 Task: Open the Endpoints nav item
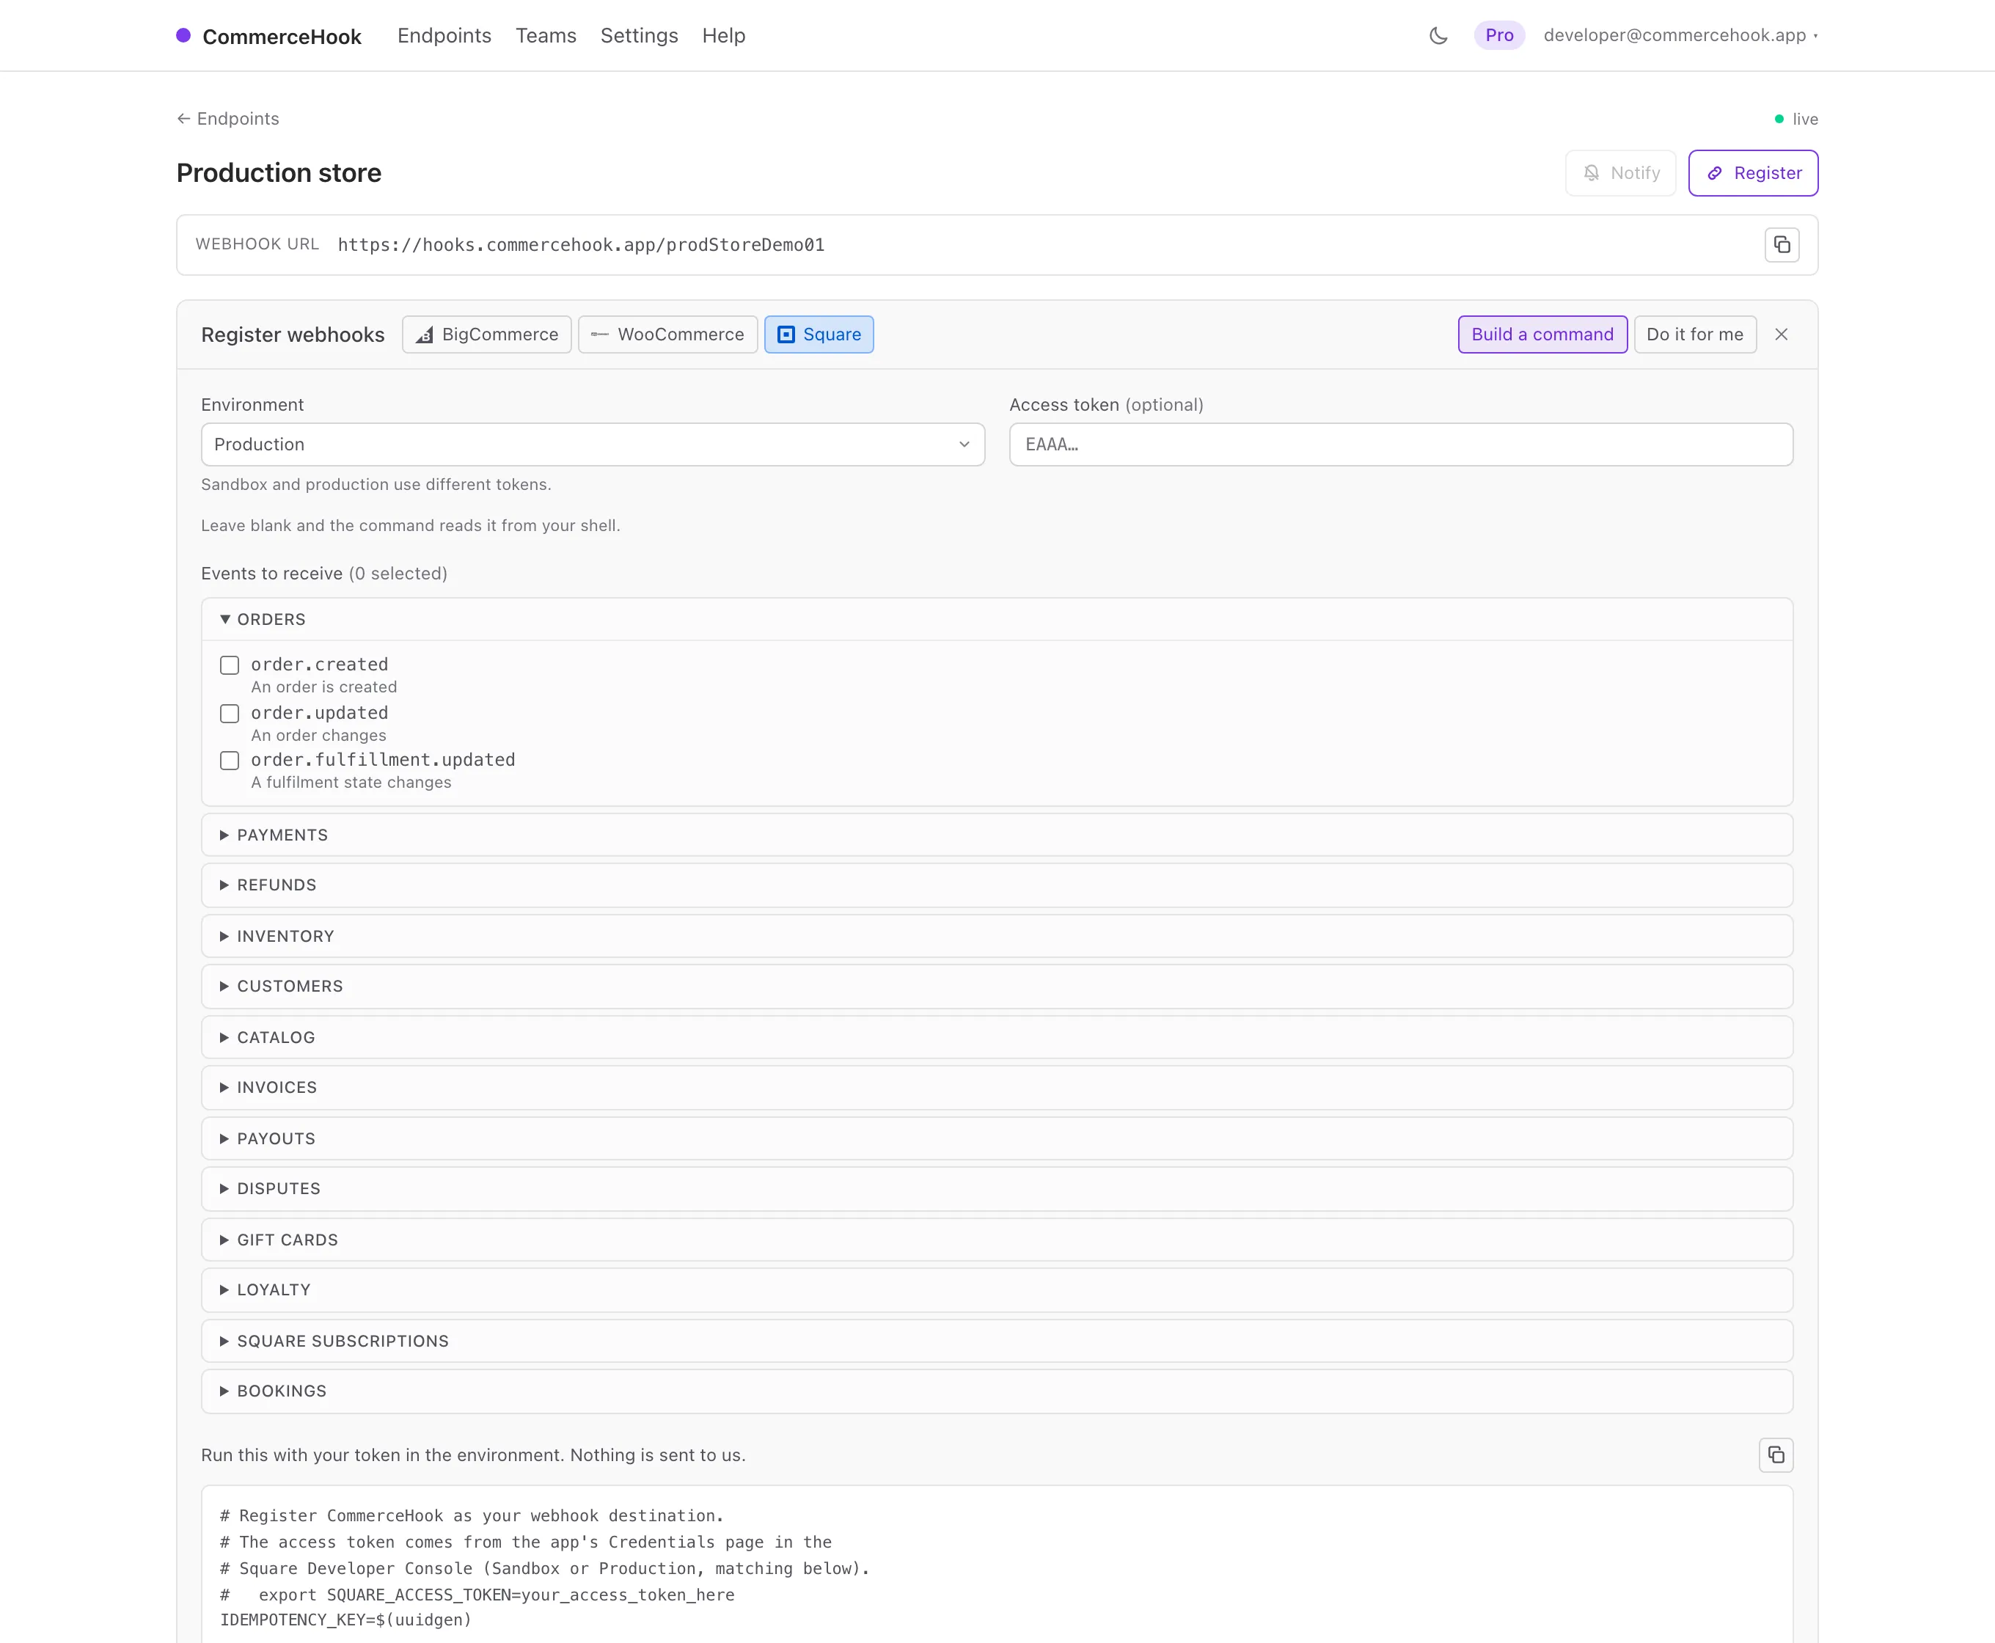coord(444,36)
